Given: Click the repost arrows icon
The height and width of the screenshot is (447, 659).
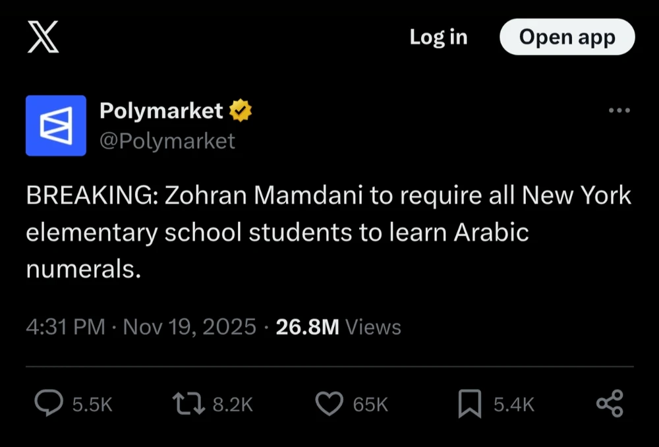Looking at the screenshot, I should (x=187, y=403).
